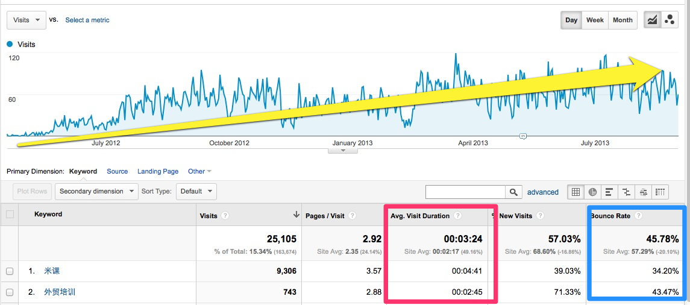Select the data table view icon

pos(575,192)
